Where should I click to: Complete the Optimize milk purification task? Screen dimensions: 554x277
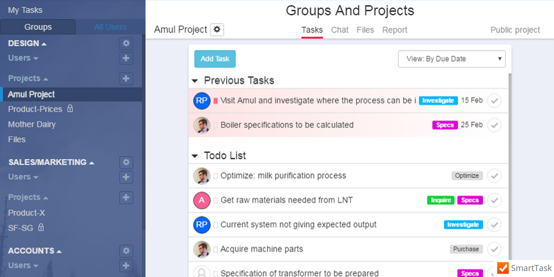click(494, 176)
